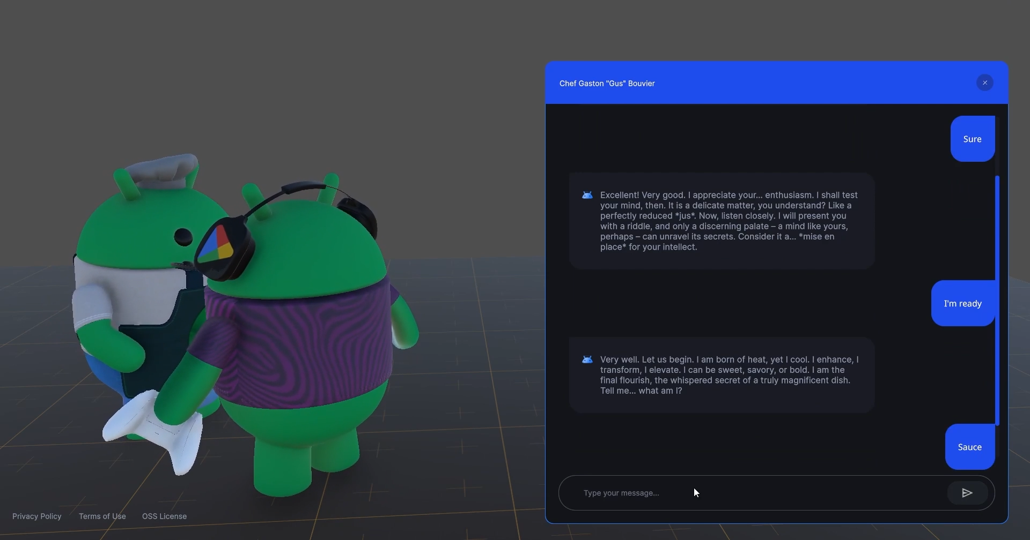Image resolution: width=1030 pixels, height=540 pixels.
Task: Open the Terms of Use link
Action: point(102,516)
